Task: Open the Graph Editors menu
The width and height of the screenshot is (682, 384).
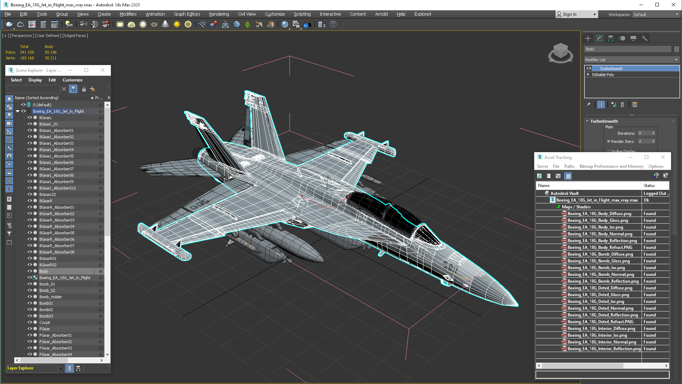Action: (187, 14)
